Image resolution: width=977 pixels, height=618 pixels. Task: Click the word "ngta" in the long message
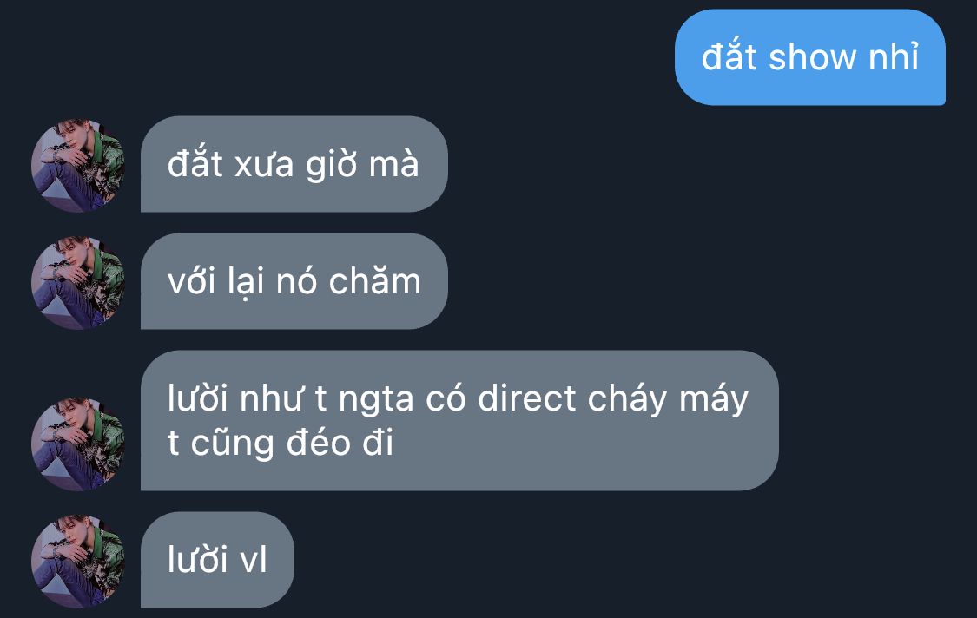pyautogui.click(x=376, y=399)
